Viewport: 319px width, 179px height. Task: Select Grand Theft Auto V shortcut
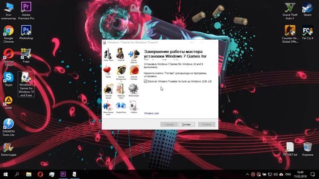(290, 11)
